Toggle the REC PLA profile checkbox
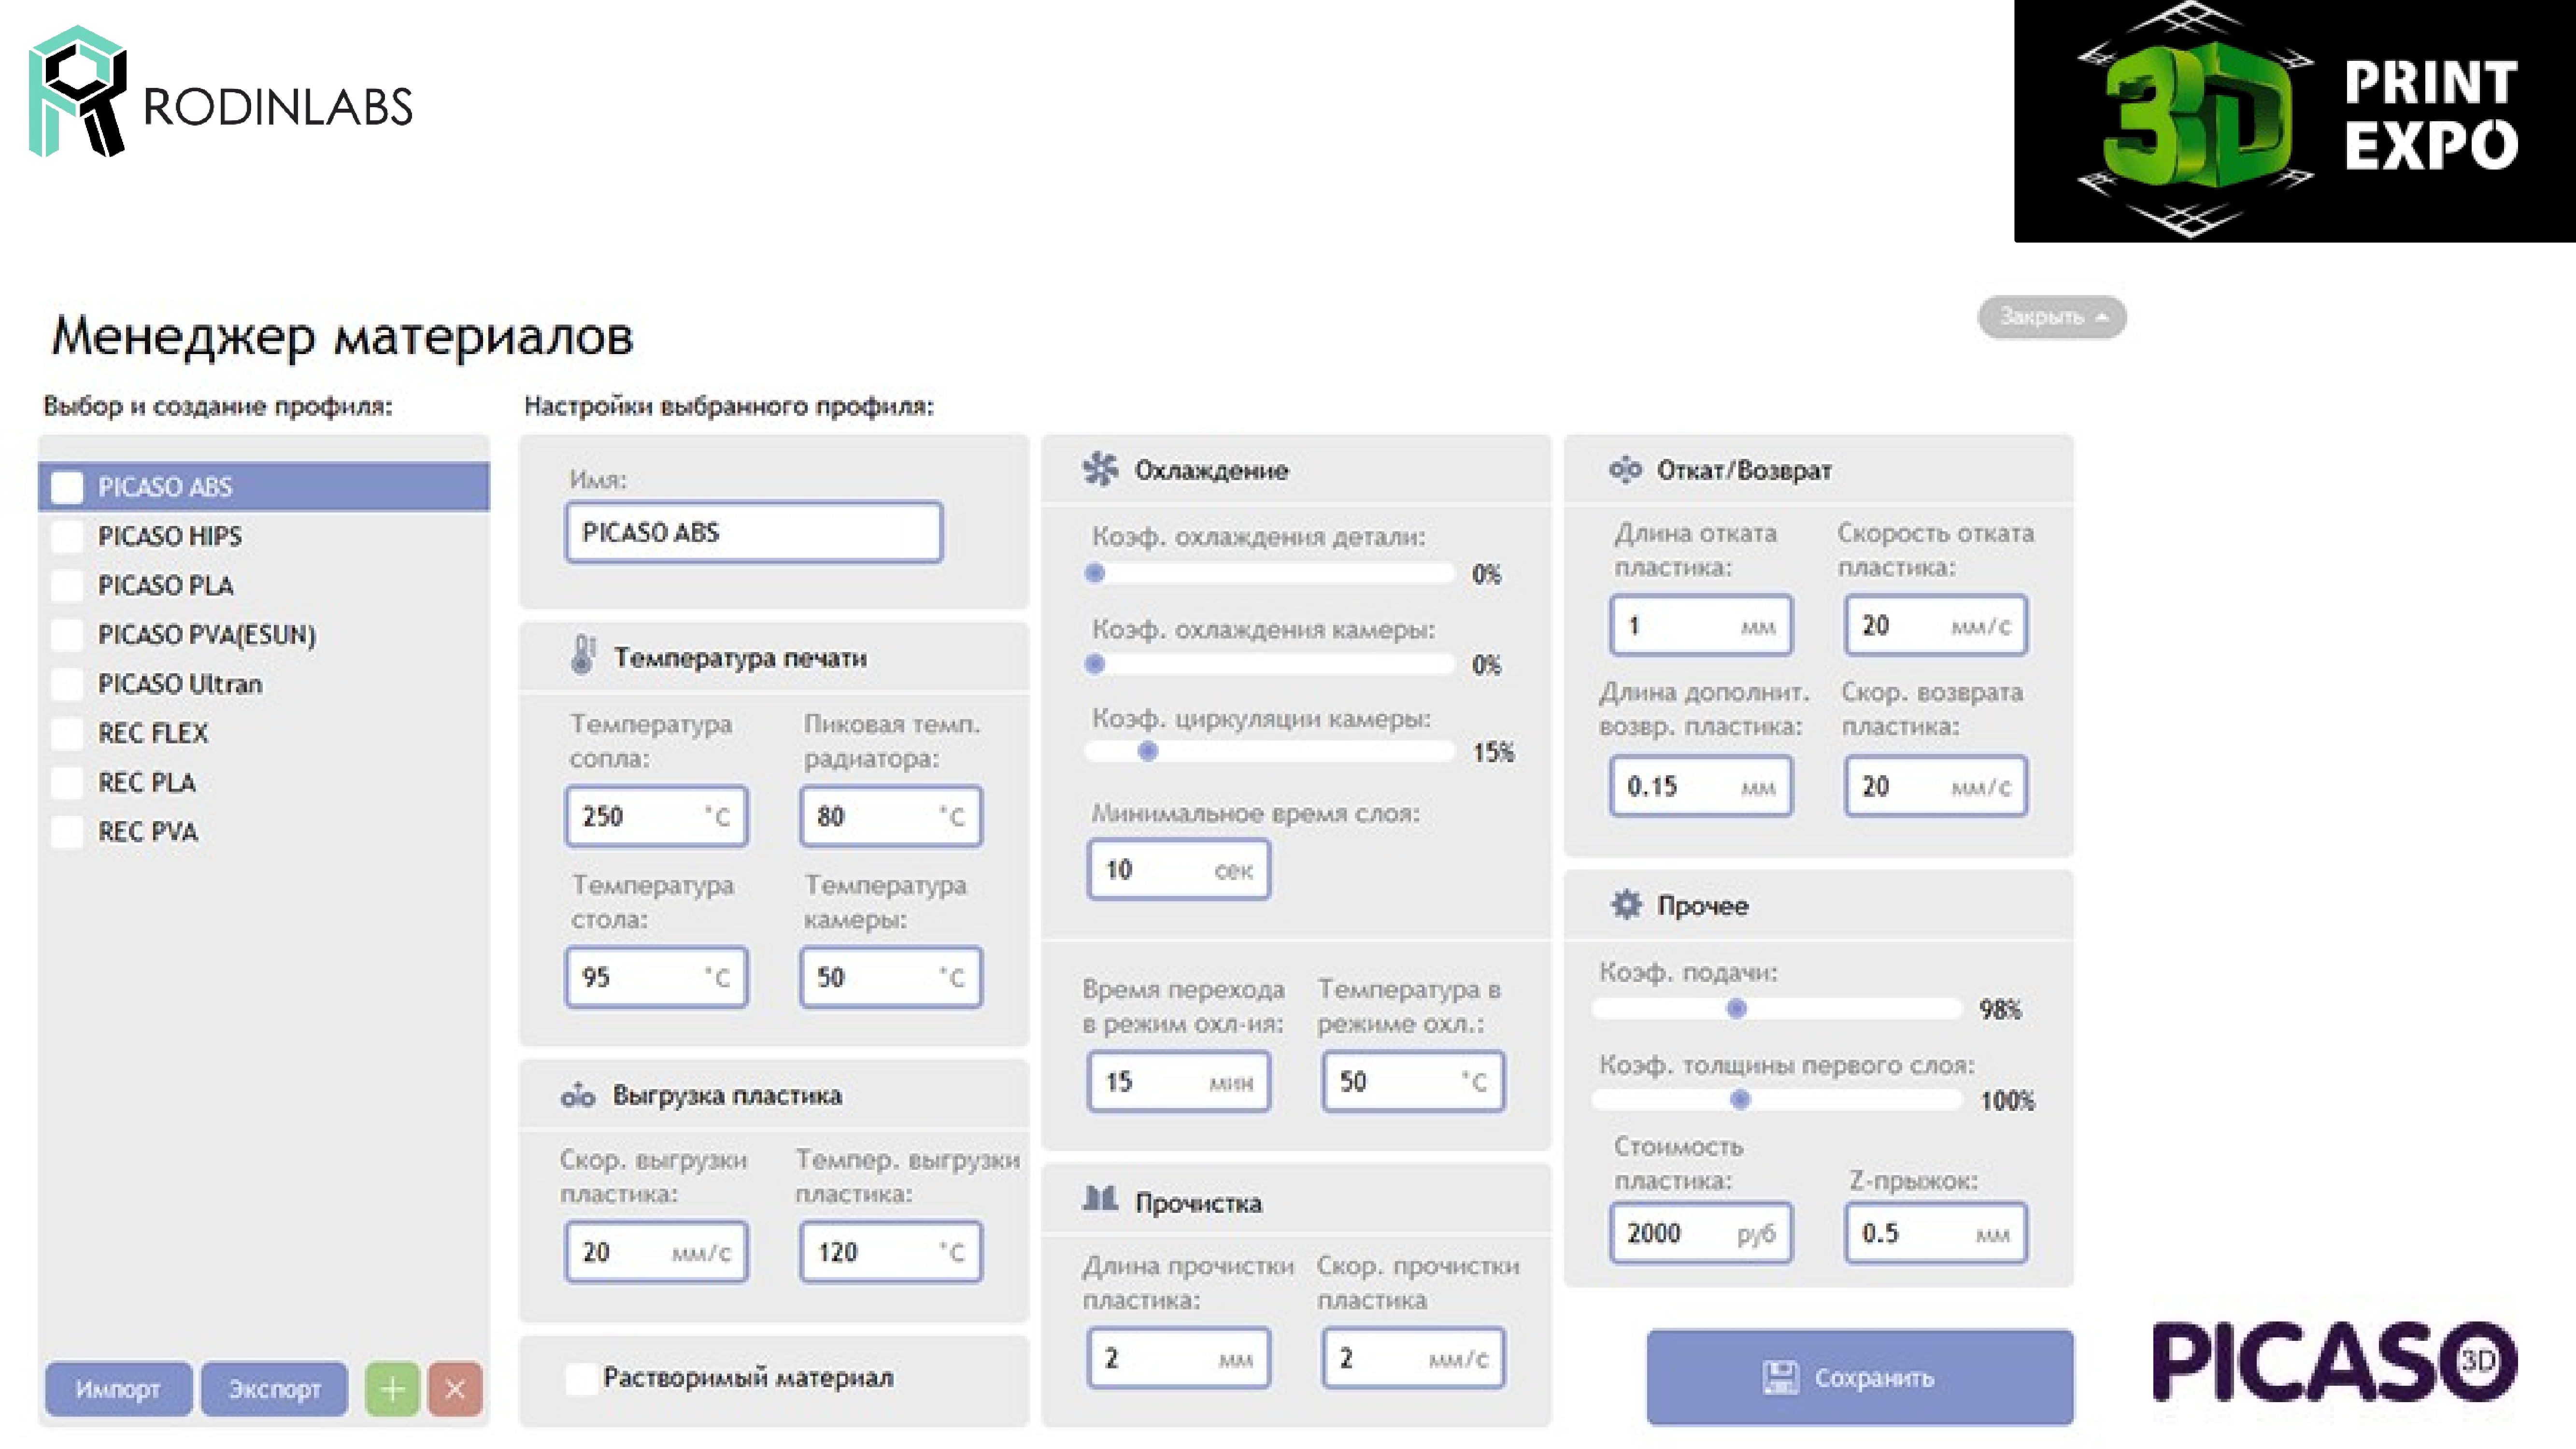The image size is (2576, 1449). point(67,782)
